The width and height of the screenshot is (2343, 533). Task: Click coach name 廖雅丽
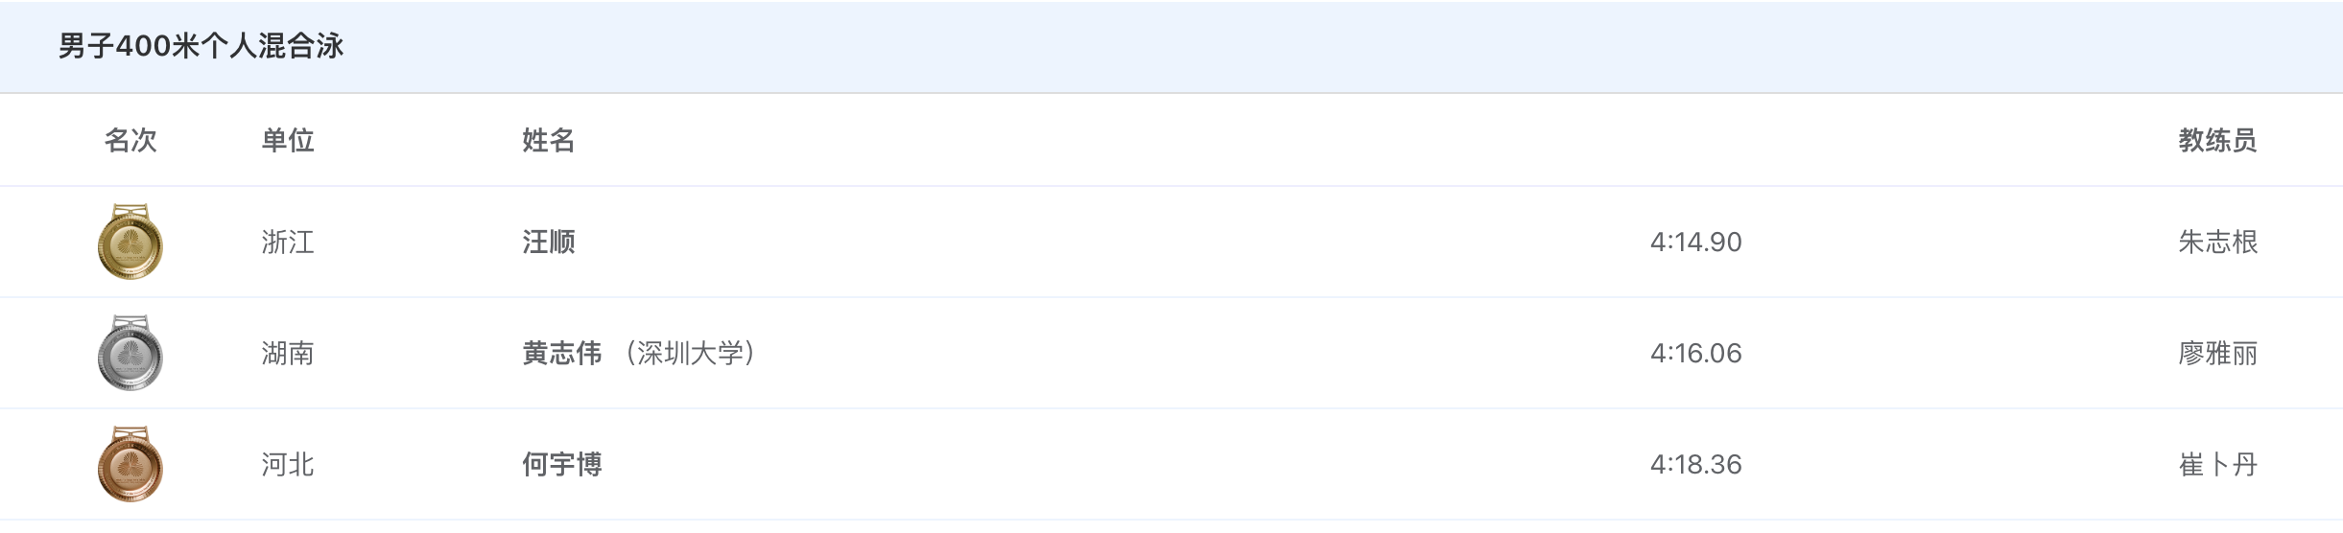coord(2217,354)
